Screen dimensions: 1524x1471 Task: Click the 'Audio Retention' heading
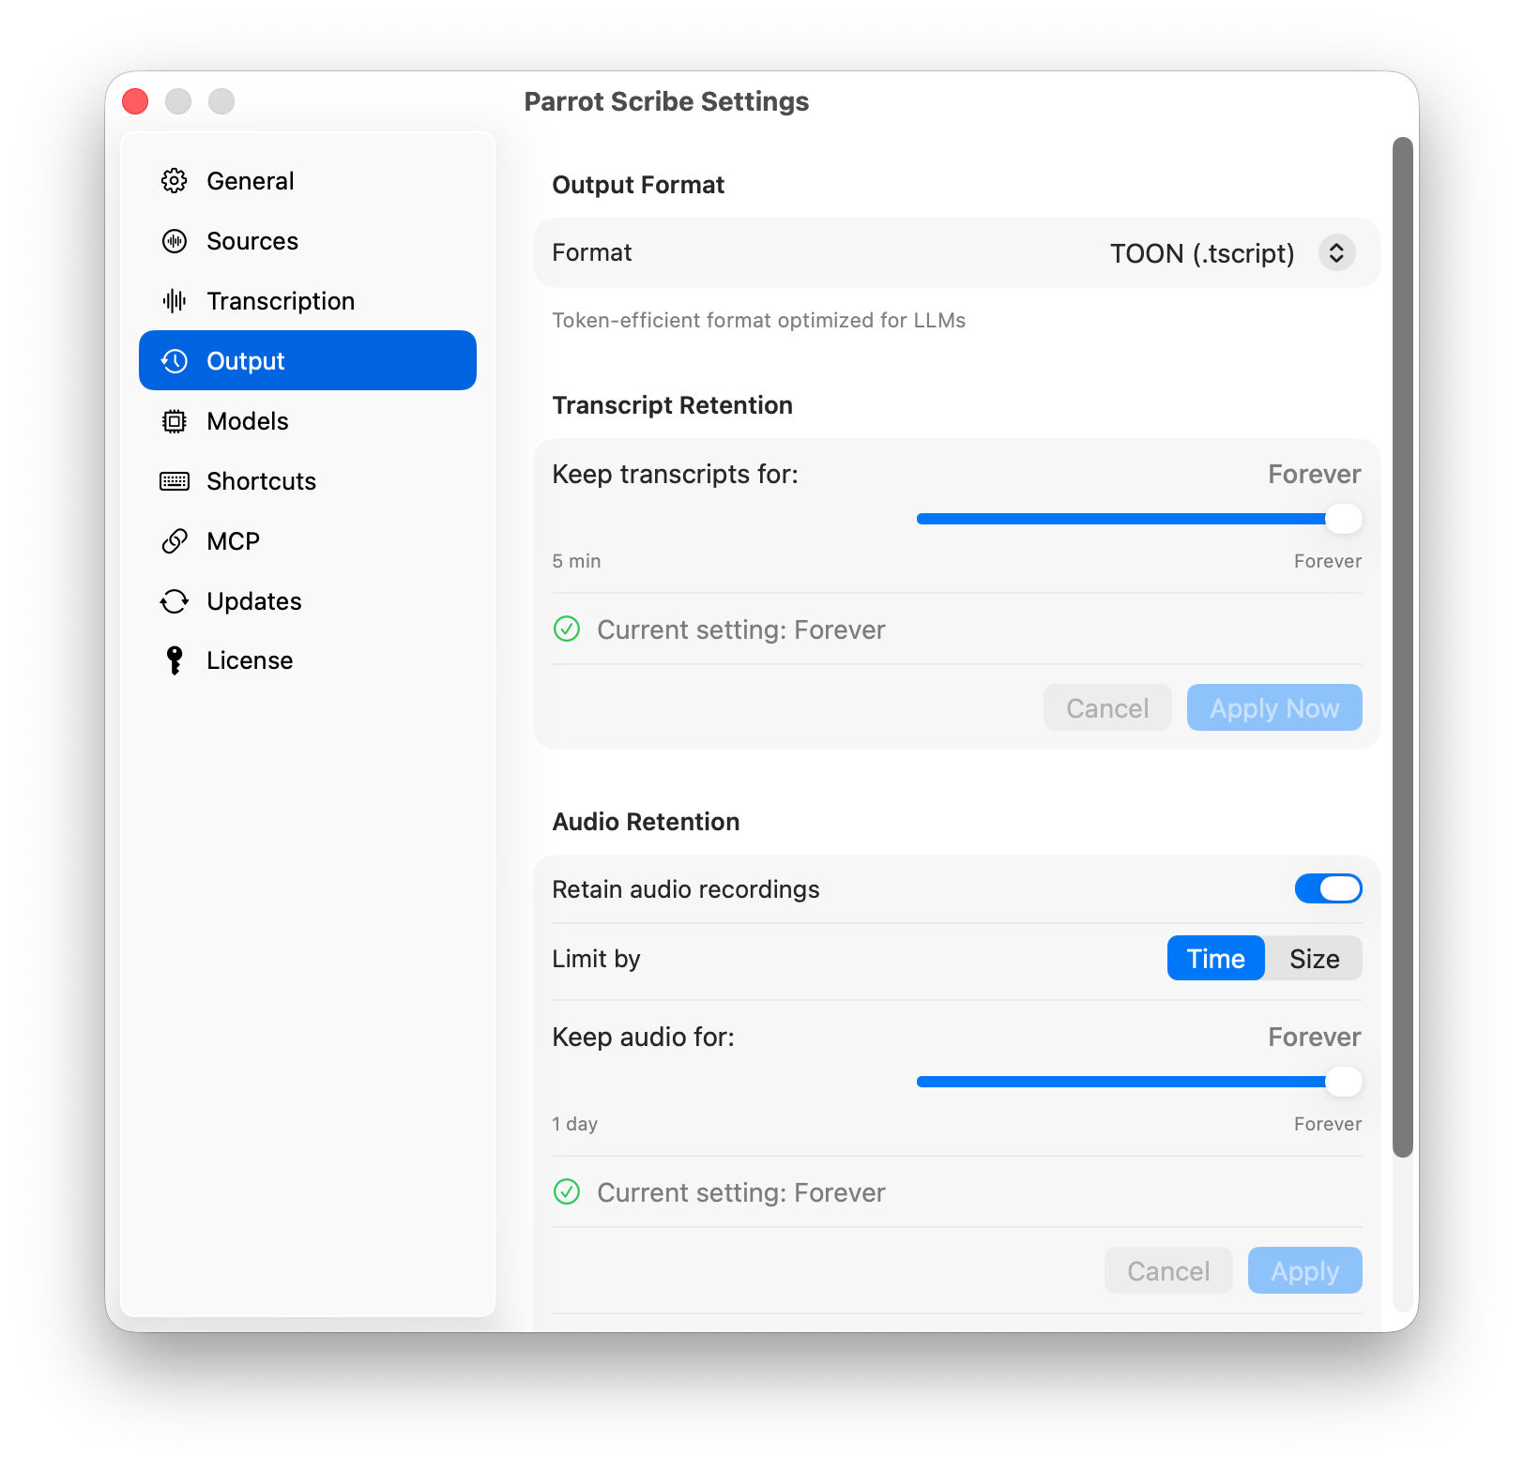tap(646, 822)
